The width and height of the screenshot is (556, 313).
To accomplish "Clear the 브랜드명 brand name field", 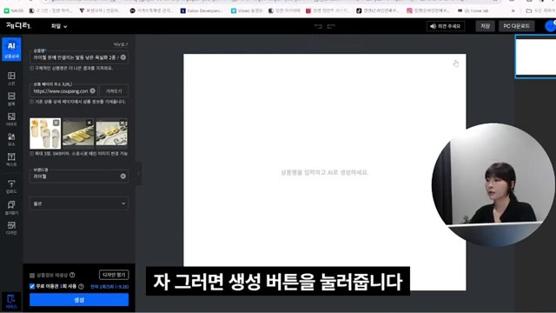I will (x=123, y=176).
